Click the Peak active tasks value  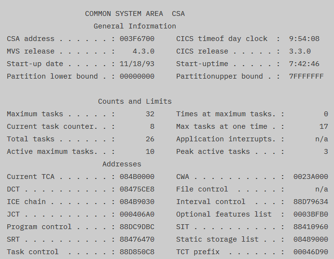tap(326, 151)
